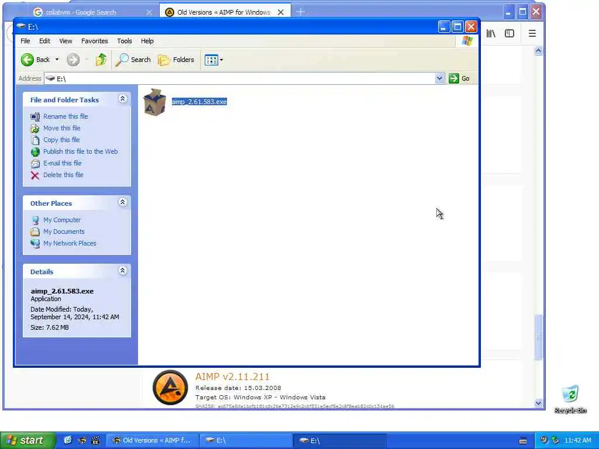Click Rename this file
This screenshot has height=449, width=599.
(66, 116)
